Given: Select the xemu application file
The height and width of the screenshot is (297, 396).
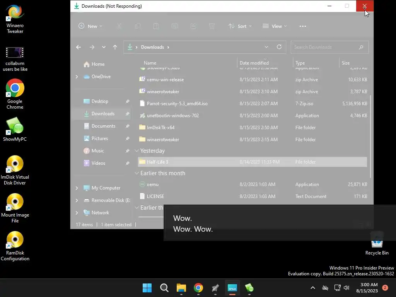Looking at the screenshot, I should (x=253, y=184).
